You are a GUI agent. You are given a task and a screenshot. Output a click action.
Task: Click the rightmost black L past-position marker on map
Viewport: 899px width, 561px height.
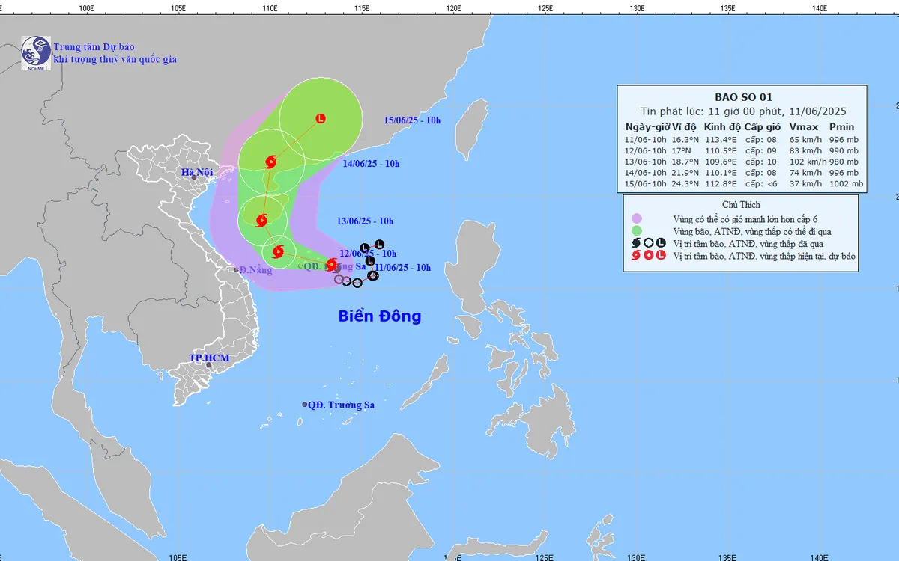coord(379,244)
